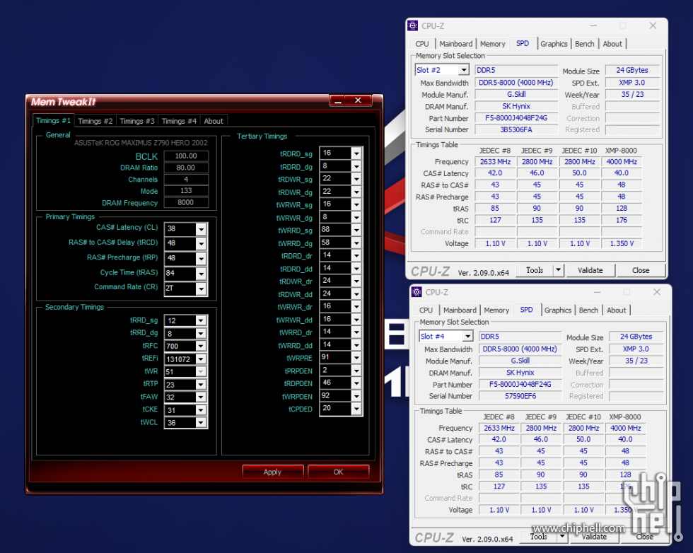Open Tools dropdown arrow in Slot #4 CPU-Z window
693x553 pixels.
point(563,536)
